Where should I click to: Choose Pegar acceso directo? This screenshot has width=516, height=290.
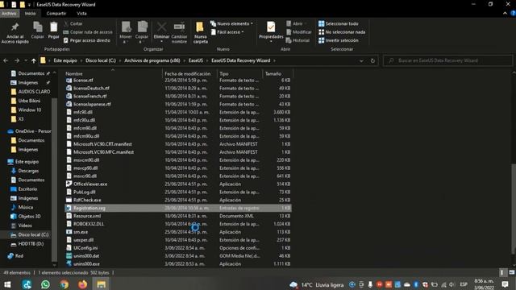(87, 40)
